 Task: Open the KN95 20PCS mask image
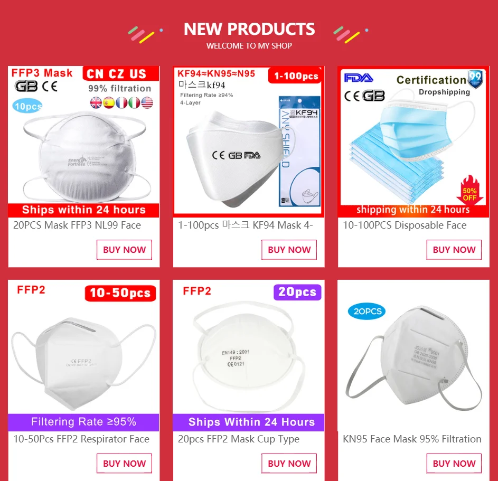[414, 355]
